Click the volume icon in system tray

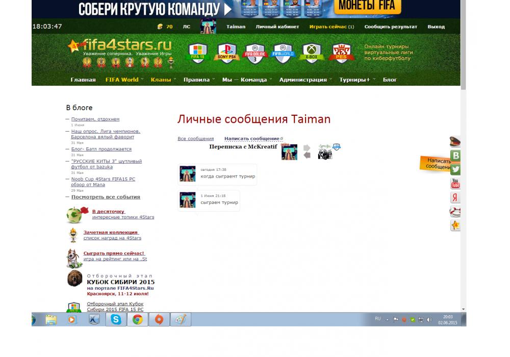429,320
